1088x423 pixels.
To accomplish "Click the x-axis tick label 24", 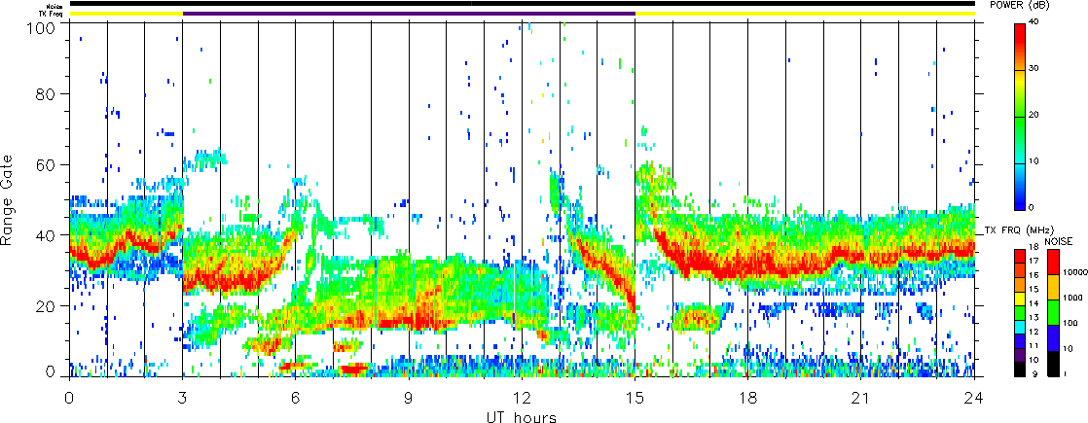I will tap(974, 398).
